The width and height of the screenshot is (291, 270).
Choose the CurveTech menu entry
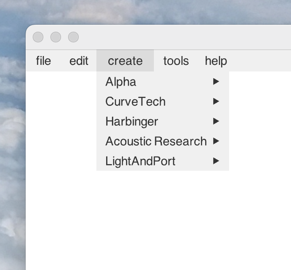pyautogui.click(x=135, y=101)
